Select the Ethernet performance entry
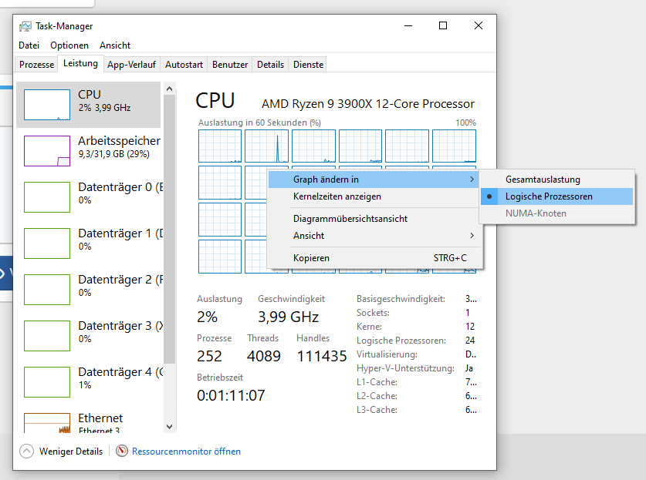Viewport: 646px width, 480px height. (x=90, y=421)
